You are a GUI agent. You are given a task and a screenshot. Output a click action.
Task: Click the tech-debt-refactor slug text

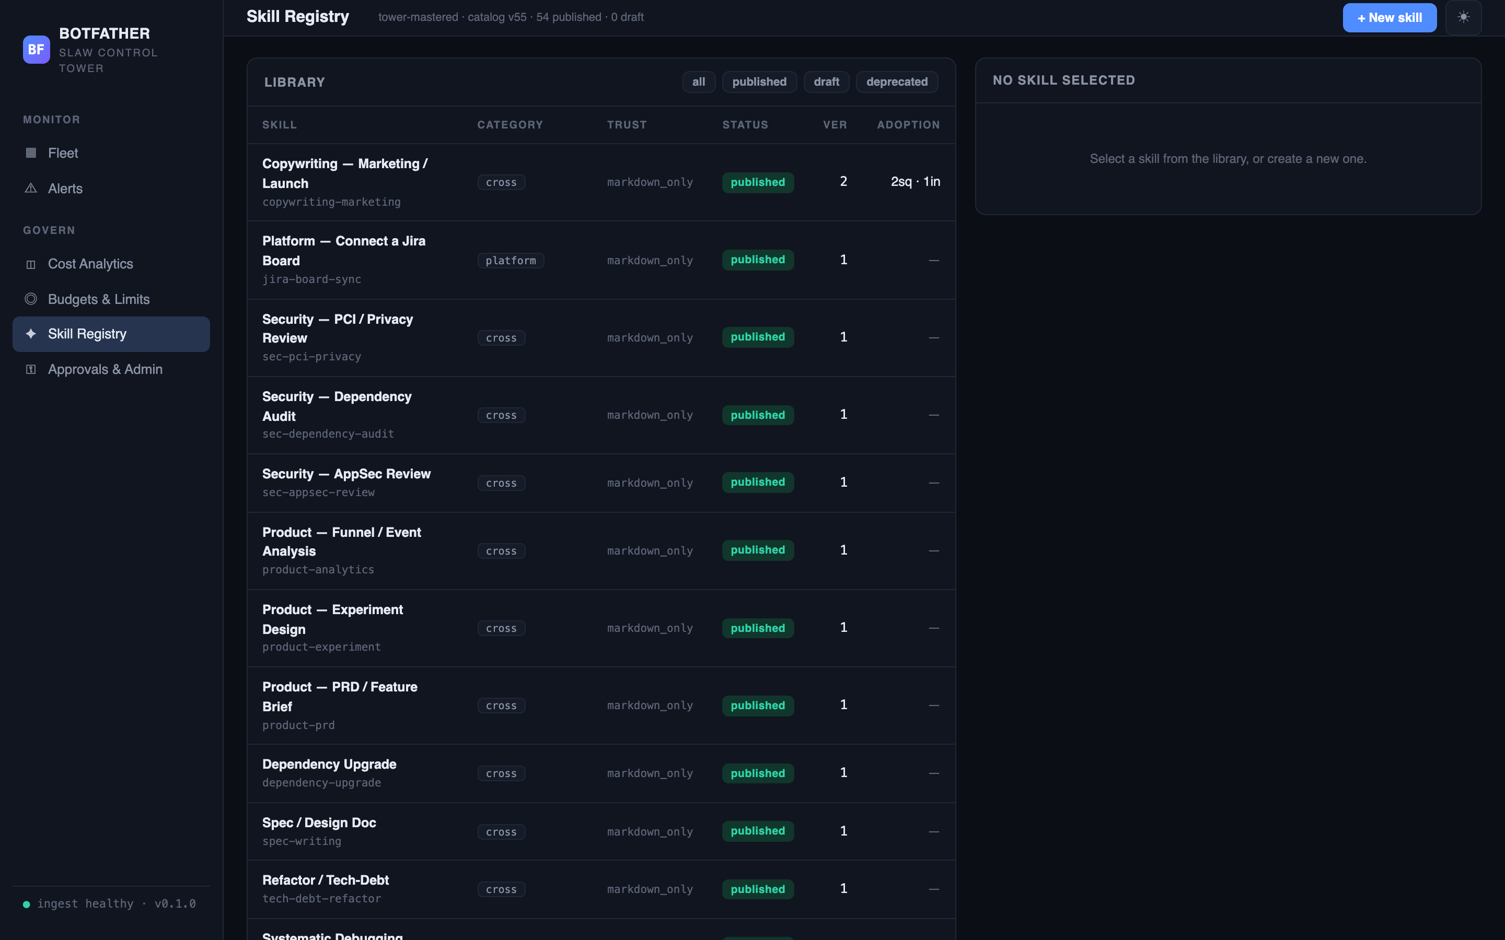click(321, 898)
